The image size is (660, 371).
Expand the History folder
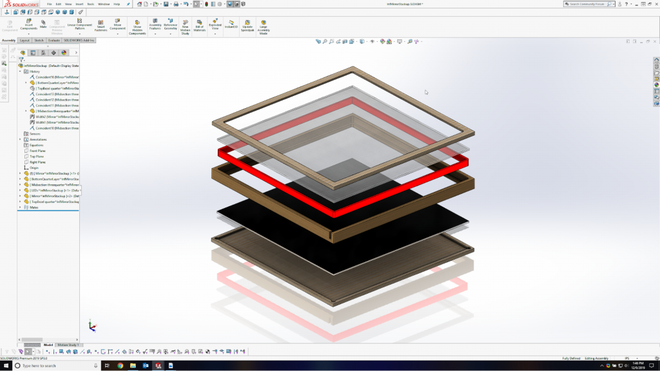[x=20, y=71]
